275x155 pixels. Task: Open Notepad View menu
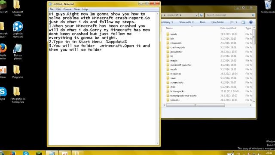[x=77, y=9]
